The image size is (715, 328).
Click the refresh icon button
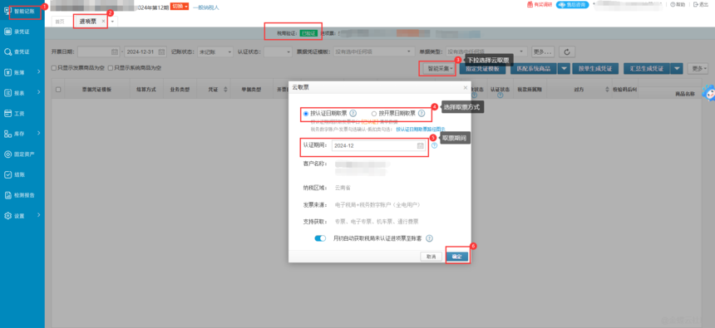click(567, 52)
